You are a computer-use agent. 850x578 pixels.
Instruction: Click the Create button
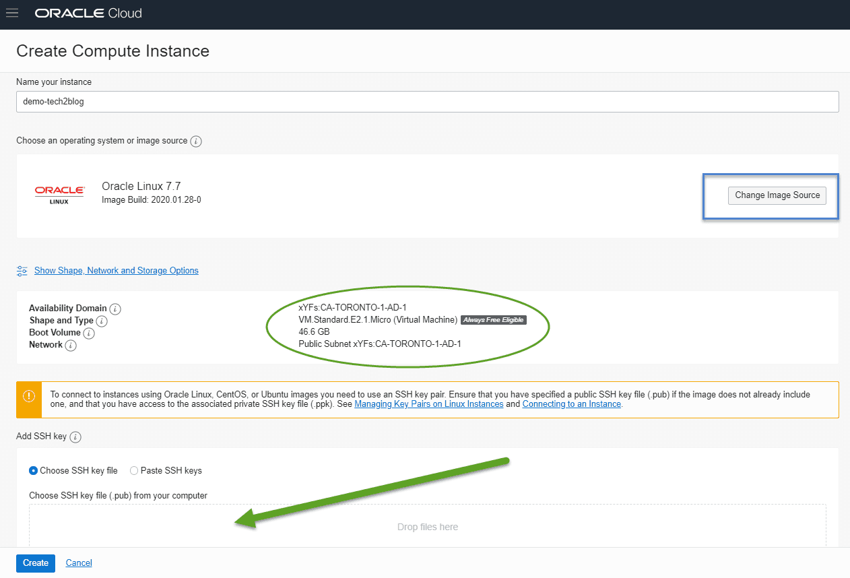(36, 563)
